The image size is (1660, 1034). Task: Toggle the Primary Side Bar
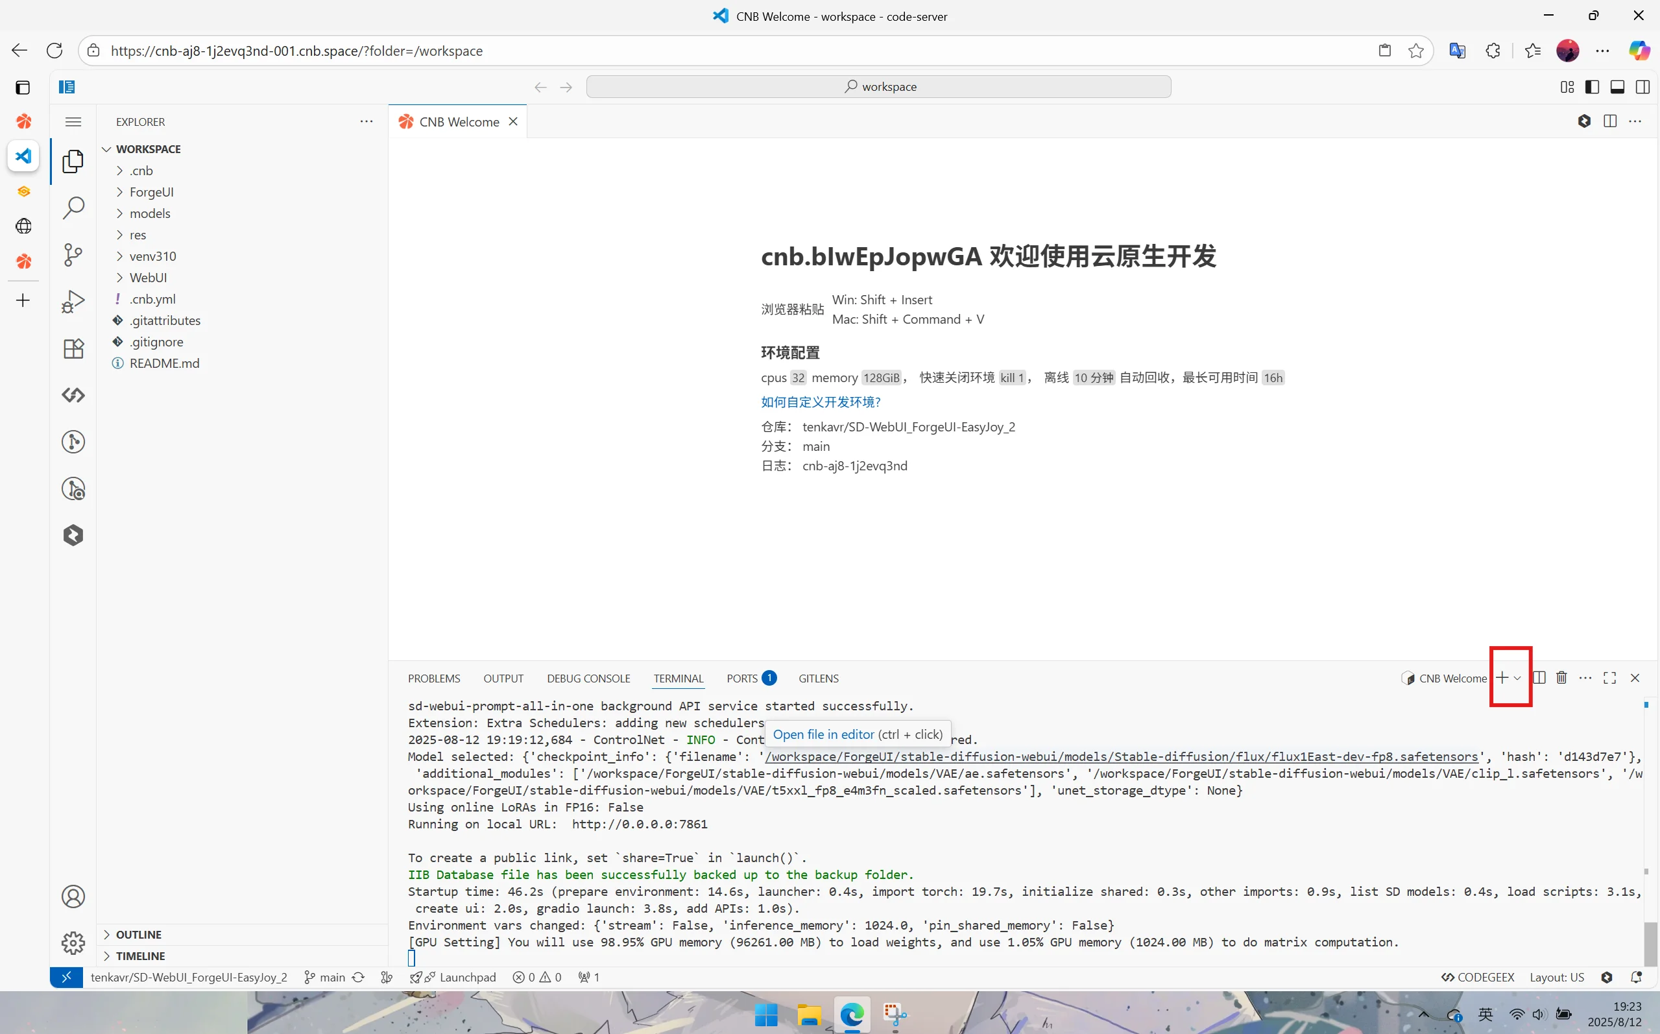pos(1592,87)
